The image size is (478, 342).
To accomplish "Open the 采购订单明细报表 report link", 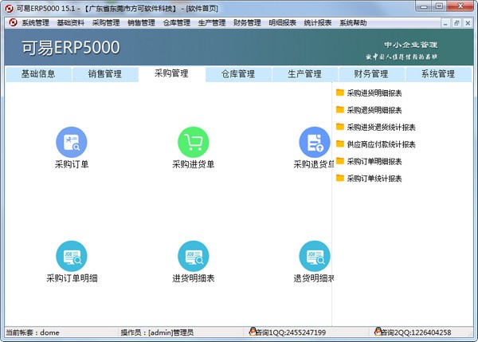I will 374,161.
